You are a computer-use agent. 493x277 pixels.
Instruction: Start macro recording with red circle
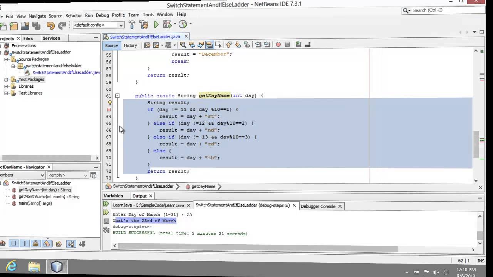(x=278, y=45)
